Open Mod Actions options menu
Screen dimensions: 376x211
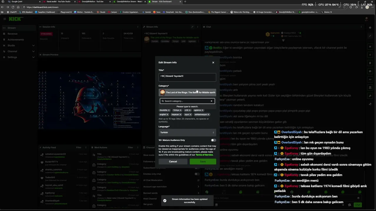point(138,147)
